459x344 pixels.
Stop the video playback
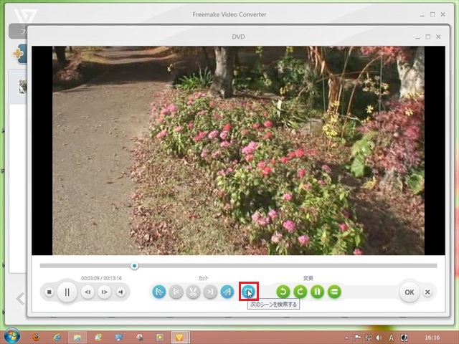point(49,292)
